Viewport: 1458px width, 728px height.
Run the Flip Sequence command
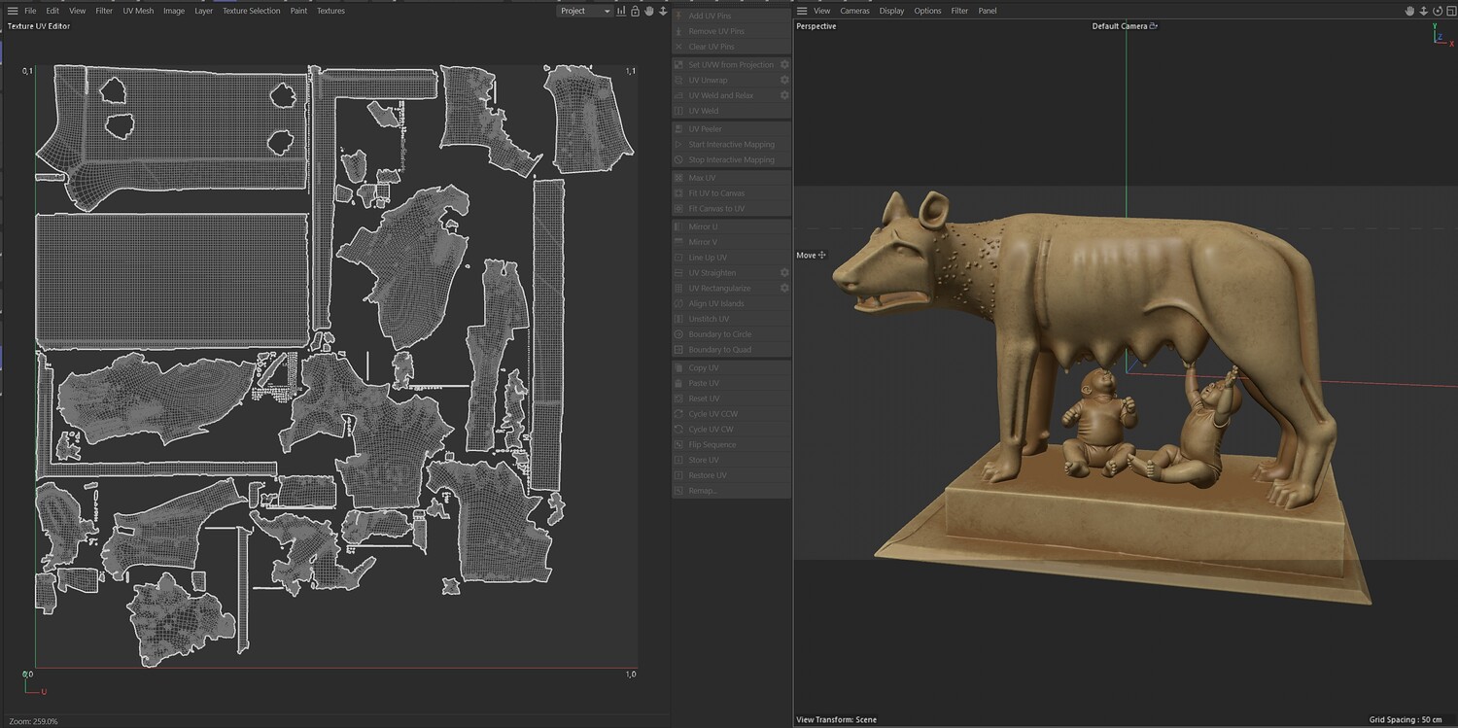(x=731, y=445)
